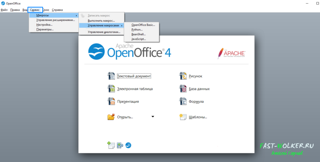Open the Правка menu
Viewport: 320px width, 162px height.
pyautogui.click(x=15, y=10)
